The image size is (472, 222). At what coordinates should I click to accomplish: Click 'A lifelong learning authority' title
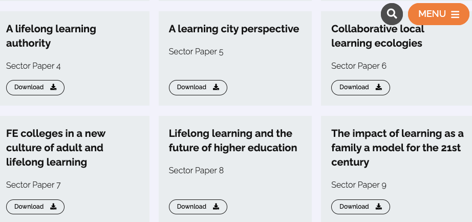pos(51,36)
